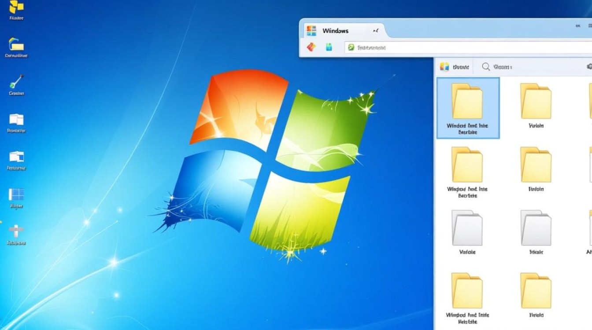The width and height of the screenshot is (592, 330).
Task: Click the red back-arrow icon in the explorer toolbar
Action: point(311,47)
